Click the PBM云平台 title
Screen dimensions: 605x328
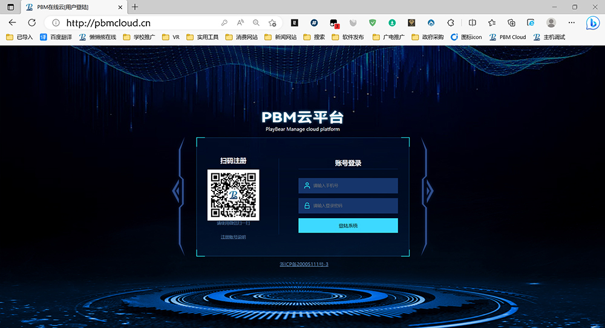(302, 117)
